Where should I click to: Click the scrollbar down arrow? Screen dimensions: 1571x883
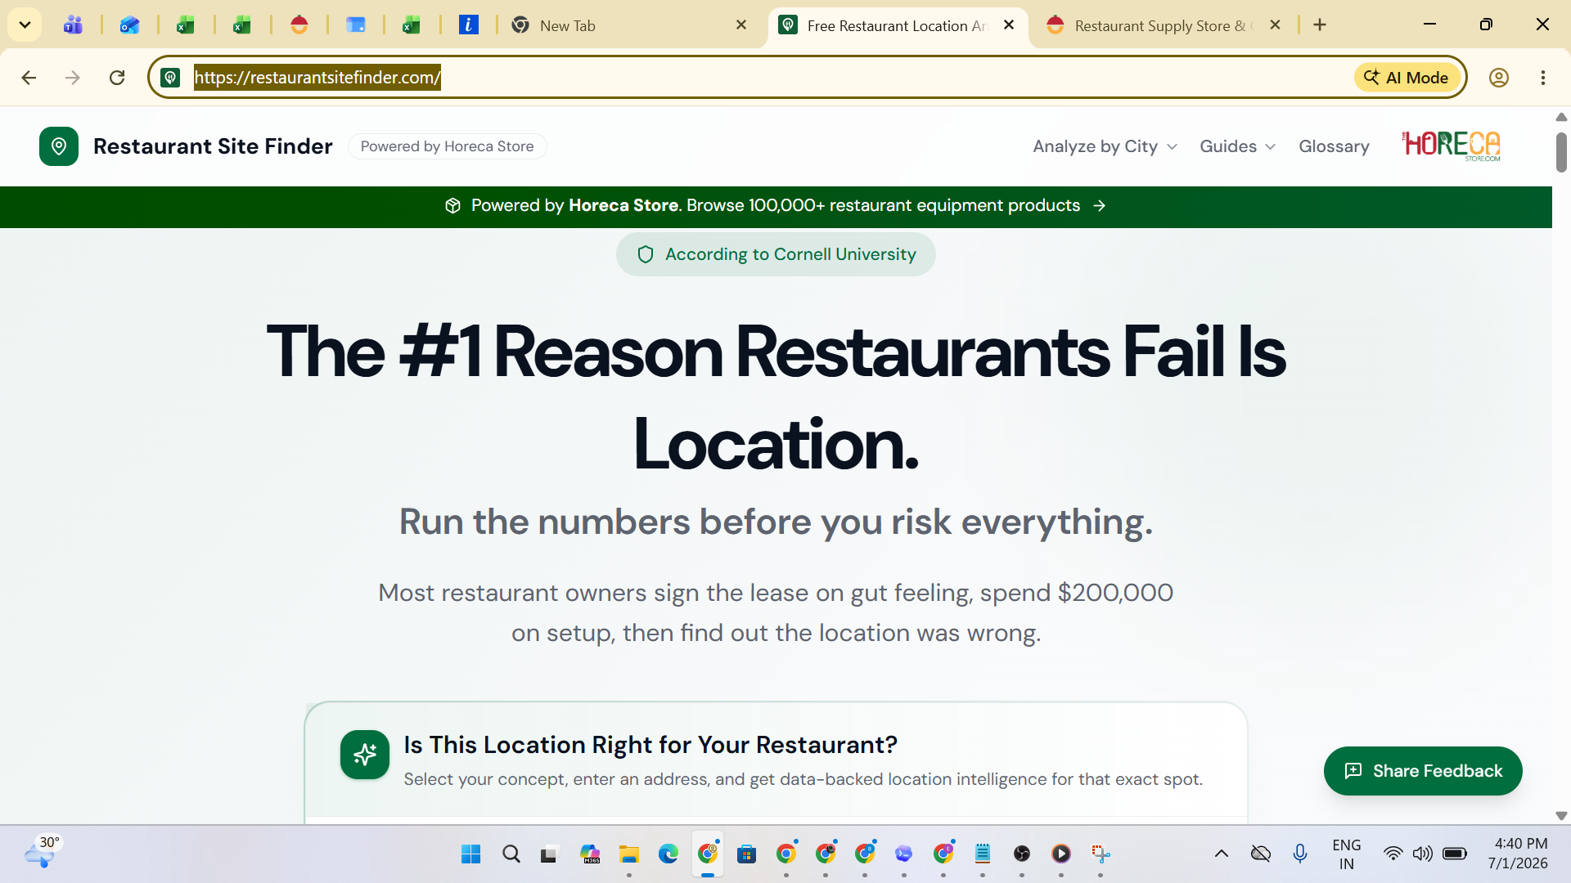pyautogui.click(x=1561, y=816)
